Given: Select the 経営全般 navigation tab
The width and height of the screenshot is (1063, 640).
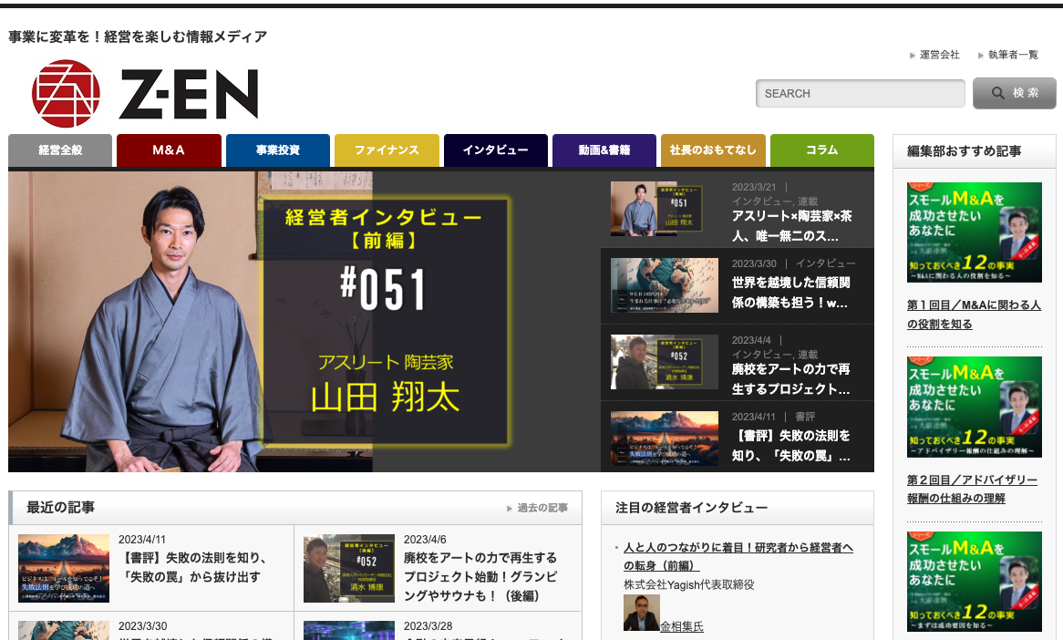Looking at the screenshot, I should tap(60, 150).
